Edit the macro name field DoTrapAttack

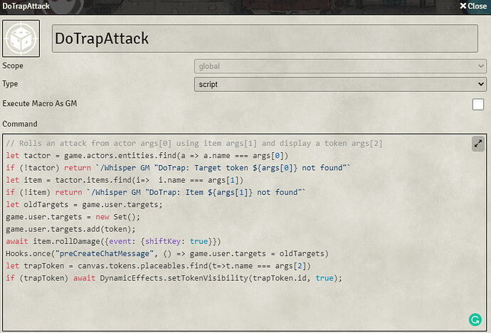(x=265, y=38)
